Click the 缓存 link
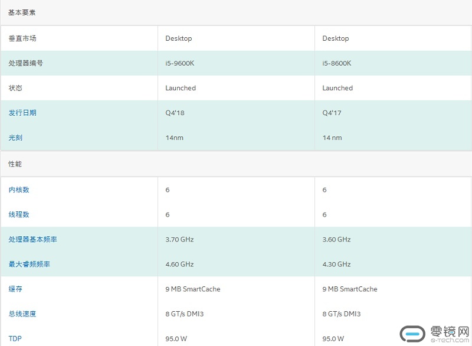The image size is (472, 346). (x=15, y=289)
